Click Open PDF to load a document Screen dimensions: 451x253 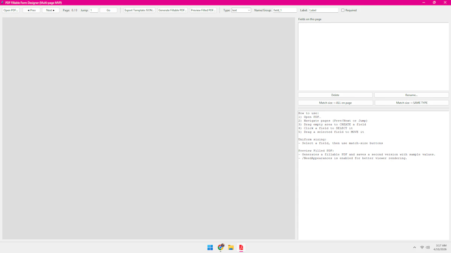11,10
